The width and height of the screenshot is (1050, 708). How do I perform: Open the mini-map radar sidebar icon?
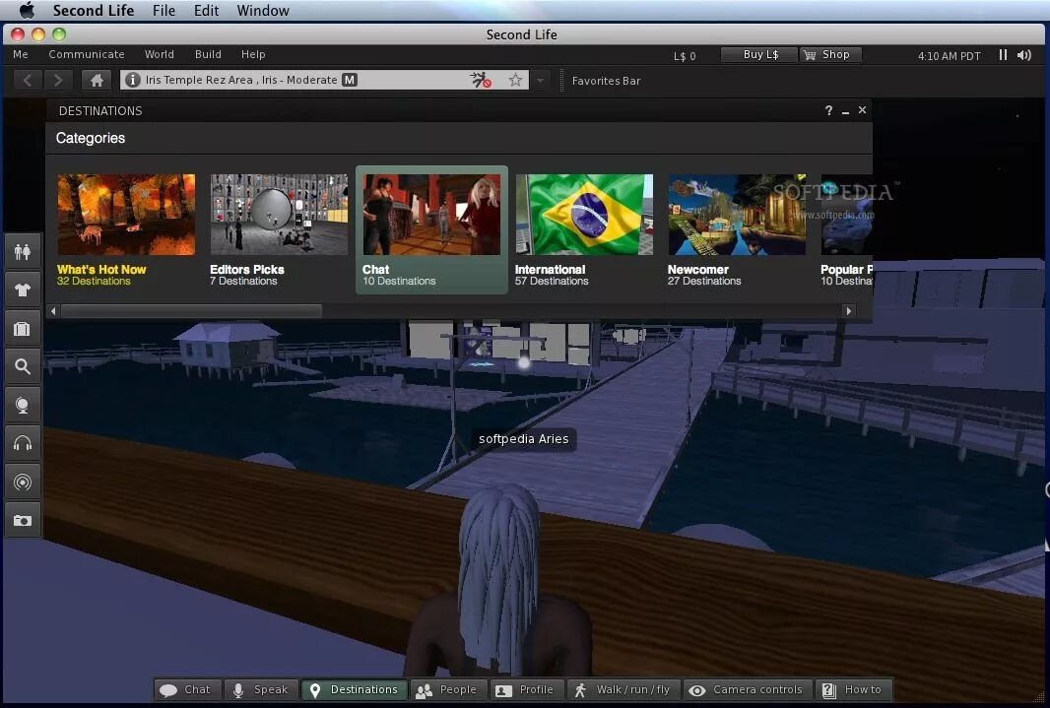pyautogui.click(x=23, y=483)
